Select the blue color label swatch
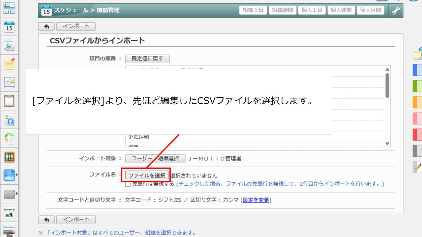Image resolution: width=422 pixels, height=237 pixels. [417, 70]
